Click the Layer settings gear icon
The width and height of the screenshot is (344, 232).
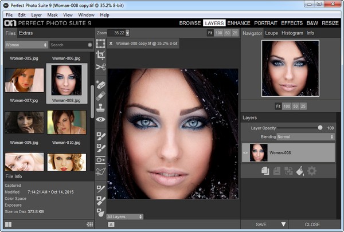pos(311,170)
